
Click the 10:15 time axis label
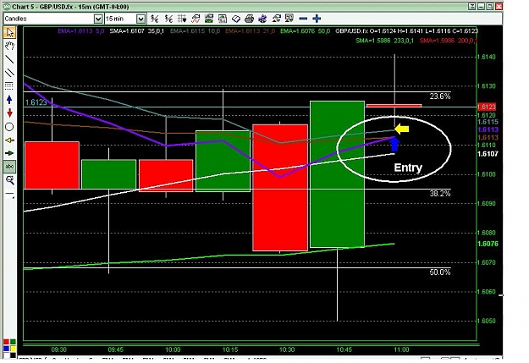[230, 349]
